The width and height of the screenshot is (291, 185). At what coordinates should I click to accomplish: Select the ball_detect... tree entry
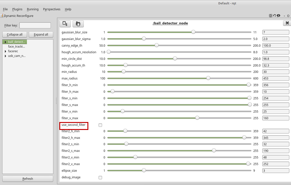pos(17,42)
